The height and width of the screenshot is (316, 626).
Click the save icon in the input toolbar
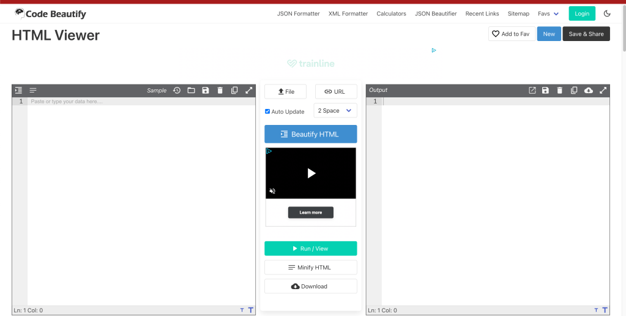[x=206, y=90]
